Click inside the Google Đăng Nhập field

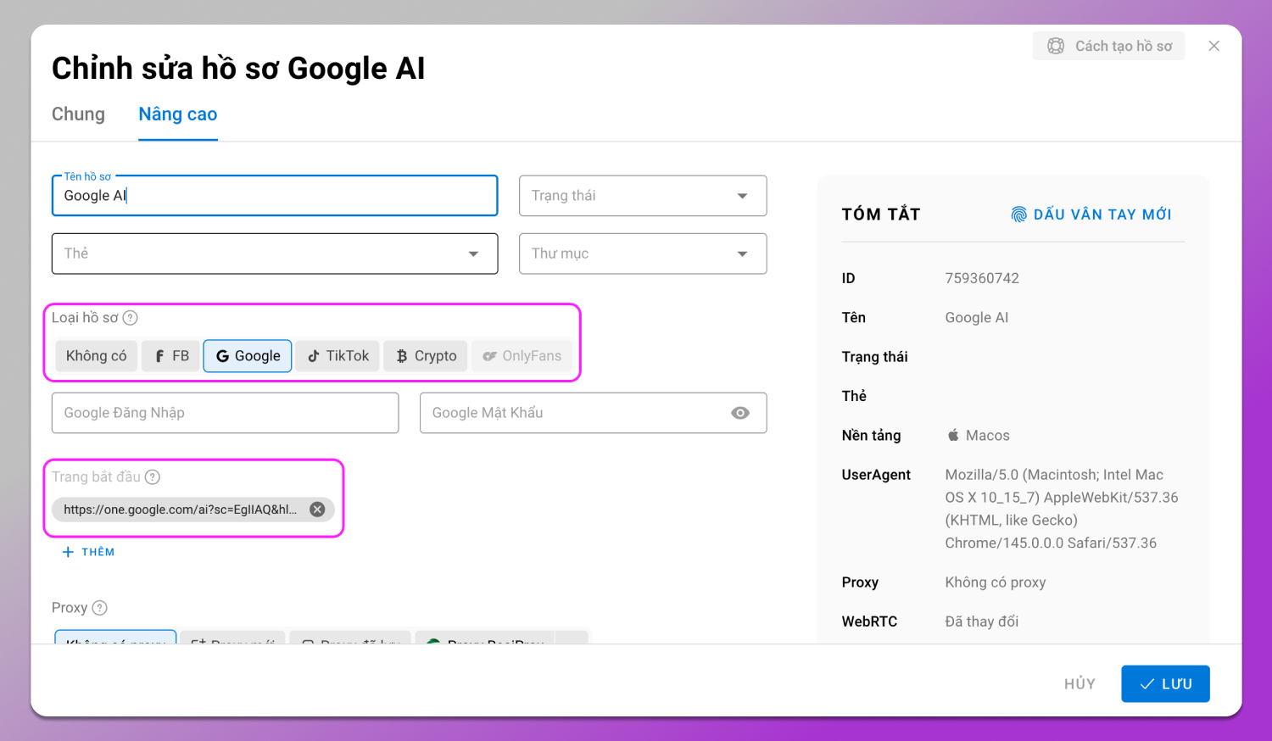[x=225, y=413]
